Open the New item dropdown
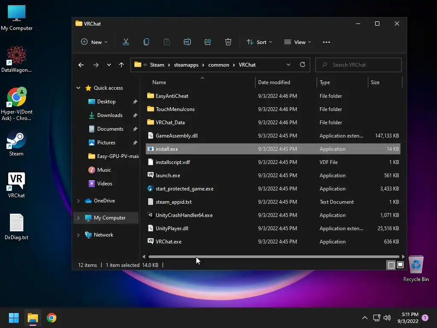 94,42
